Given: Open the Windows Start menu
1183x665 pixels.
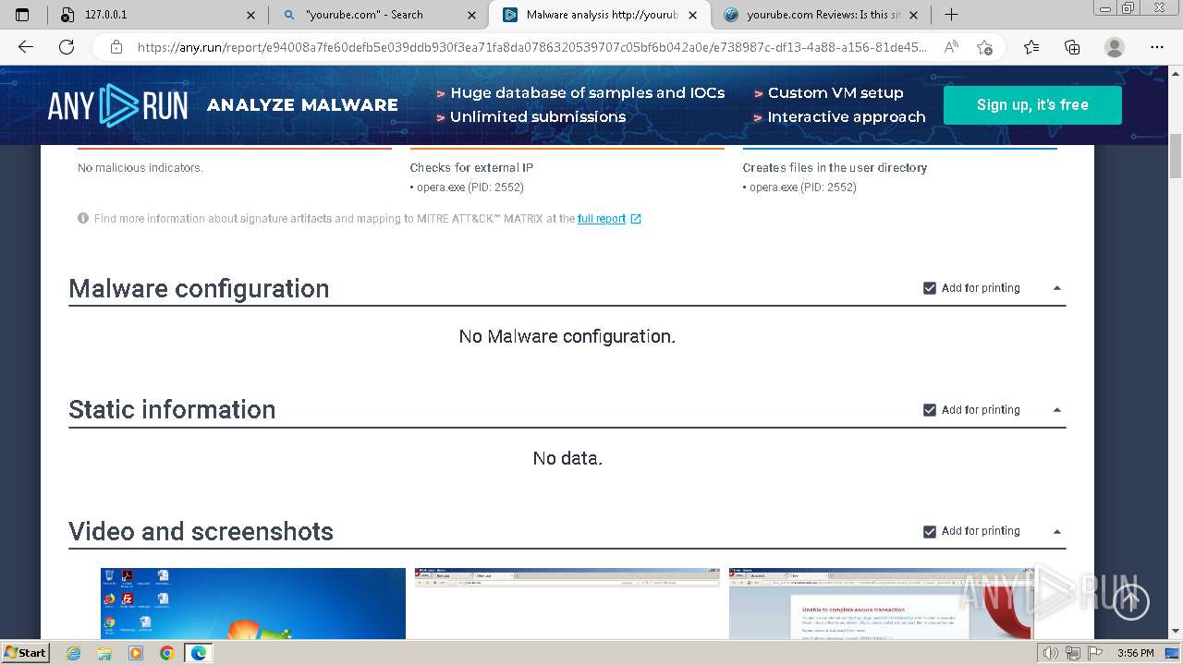Looking at the screenshot, I should pos(26,653).
